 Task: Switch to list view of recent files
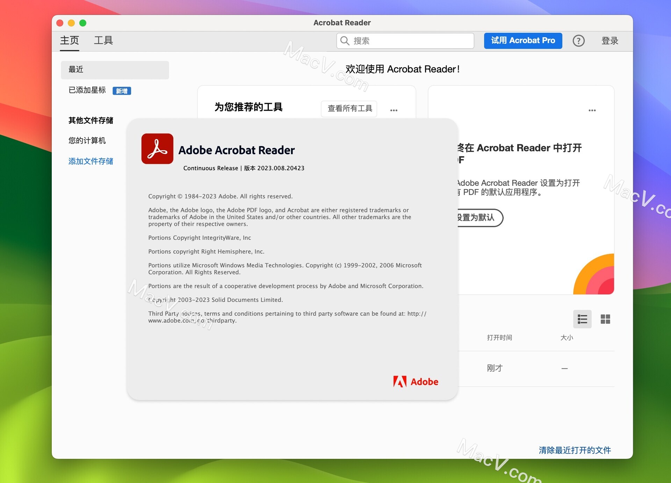pyautogui.click(x=582, y=319)
